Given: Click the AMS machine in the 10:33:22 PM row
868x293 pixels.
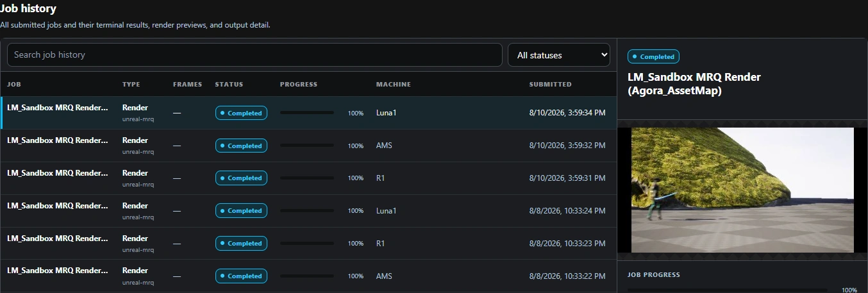Looking at the screenshot, I should click(x=384, y=276).
